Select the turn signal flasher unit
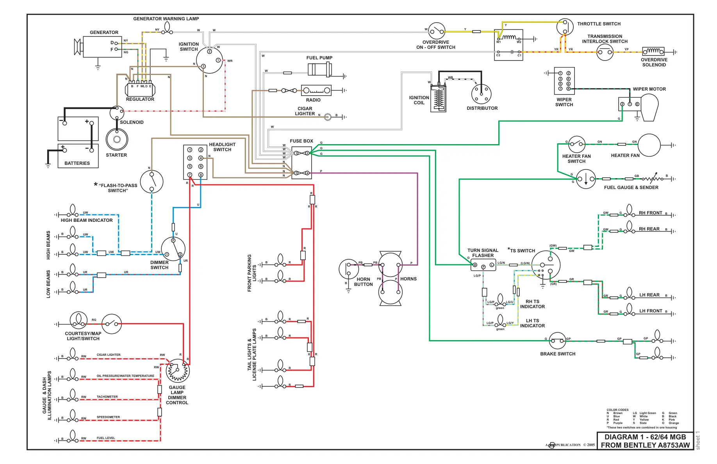This screenshot has height=464, width=717. (x=483, y=265)
